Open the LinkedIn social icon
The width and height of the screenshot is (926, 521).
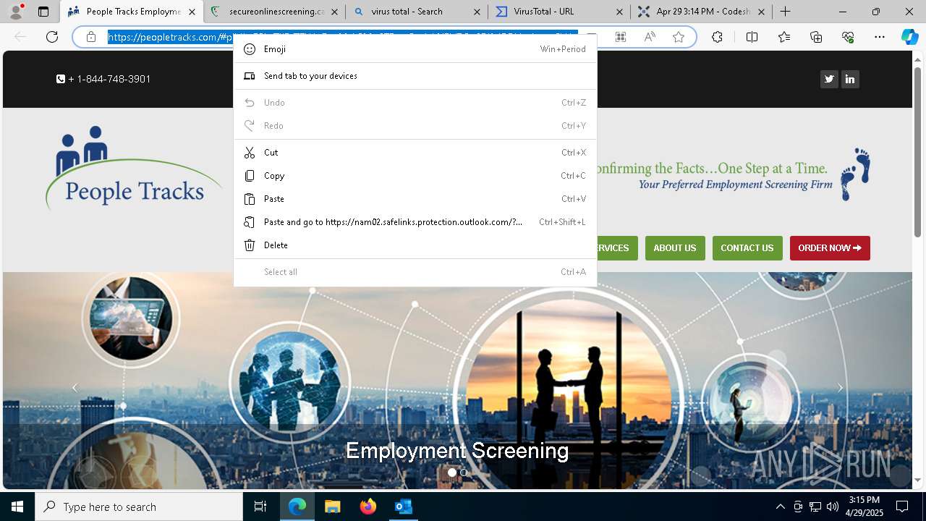[x=850, y=79]
